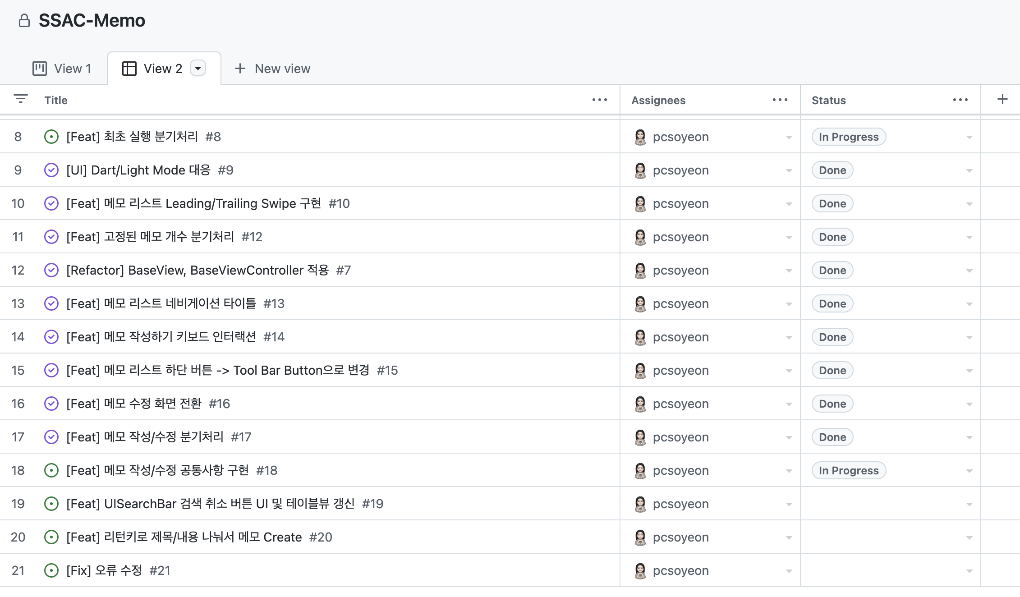Click open issue icon for #8
Image resolution: width=1020 pixels, height=597 pixels.
(51, 137)
